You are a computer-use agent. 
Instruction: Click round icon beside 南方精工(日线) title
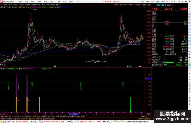click(x=13, y=7)
